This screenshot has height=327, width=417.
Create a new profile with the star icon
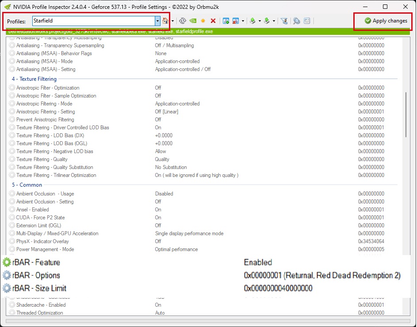[203, 21]
